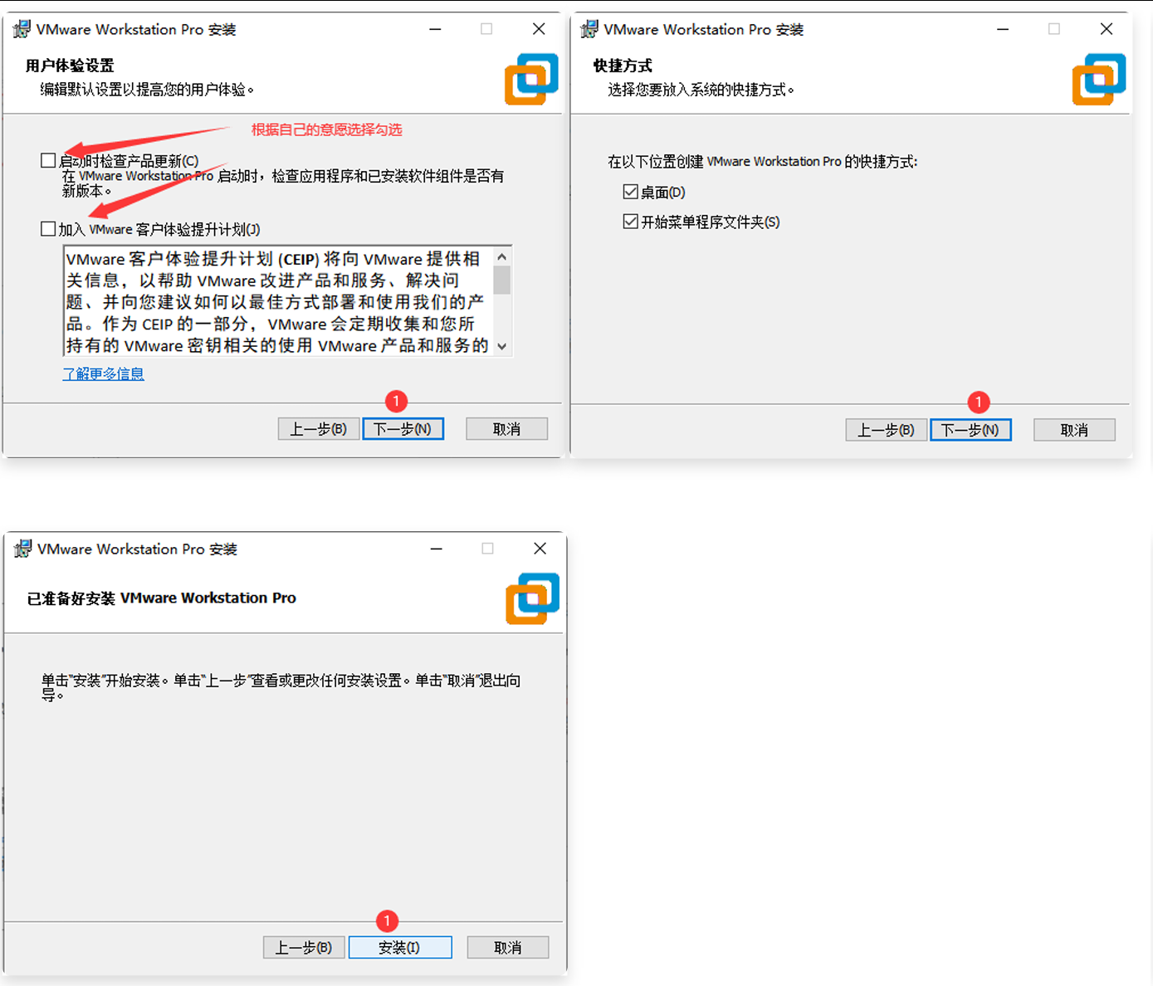
Task: Click 取消 in the 用户体验设置 window
Action: click(506, 428)
